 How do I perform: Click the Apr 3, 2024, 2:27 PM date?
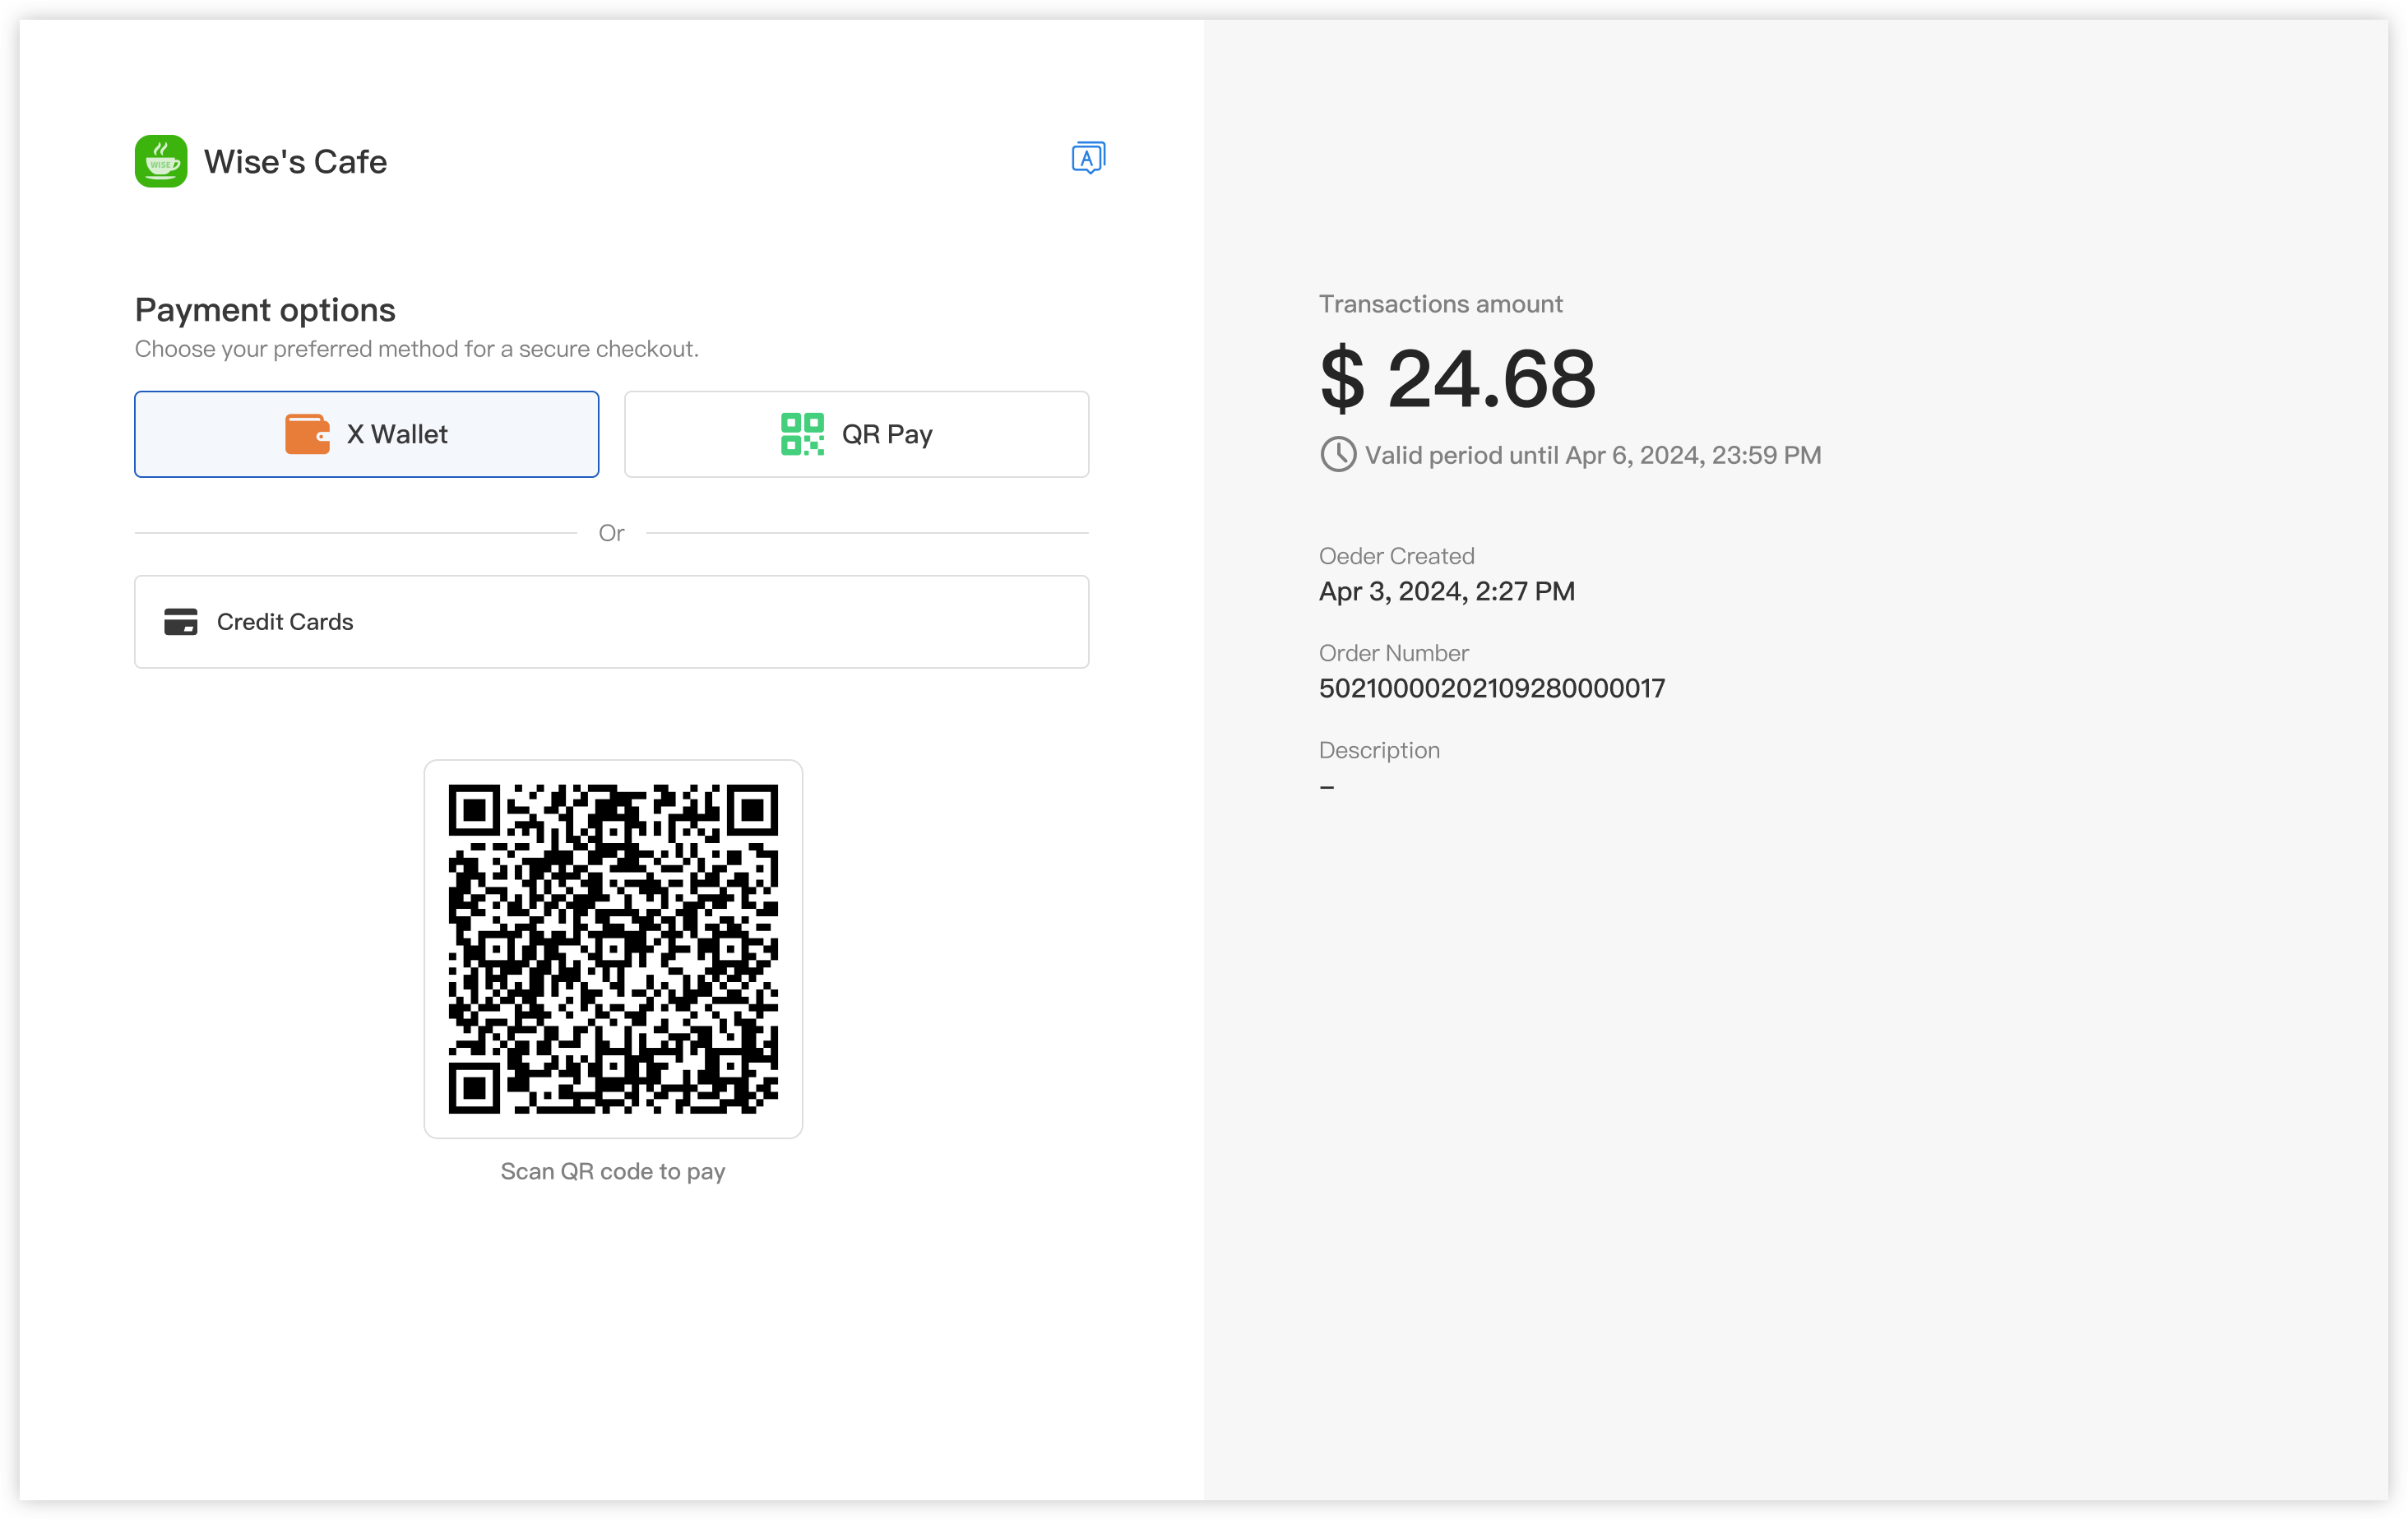[1447, 592]
